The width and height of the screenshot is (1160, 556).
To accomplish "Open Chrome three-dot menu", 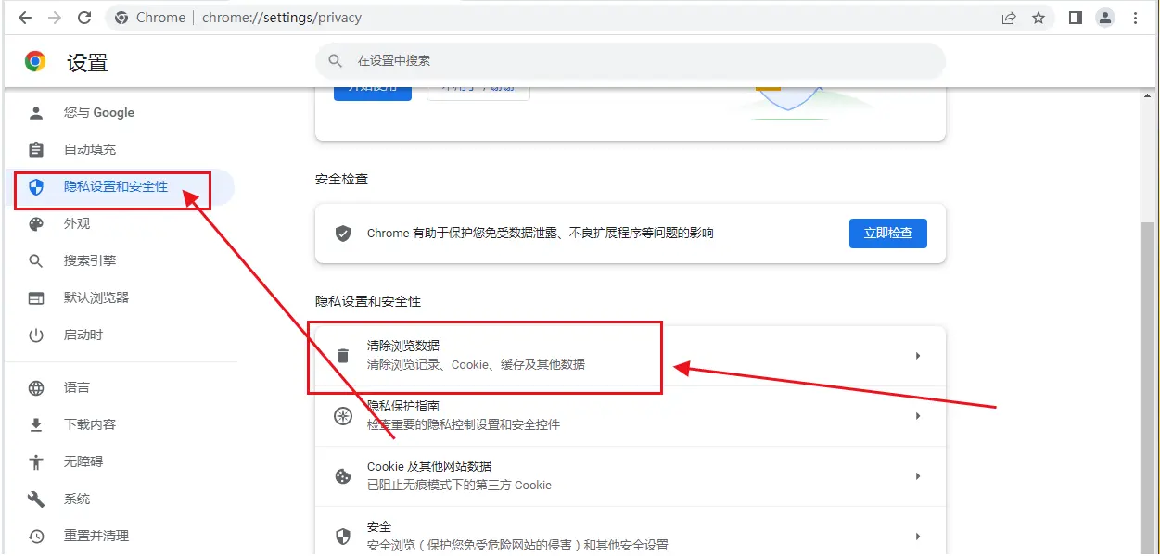I will [1137, 18].
